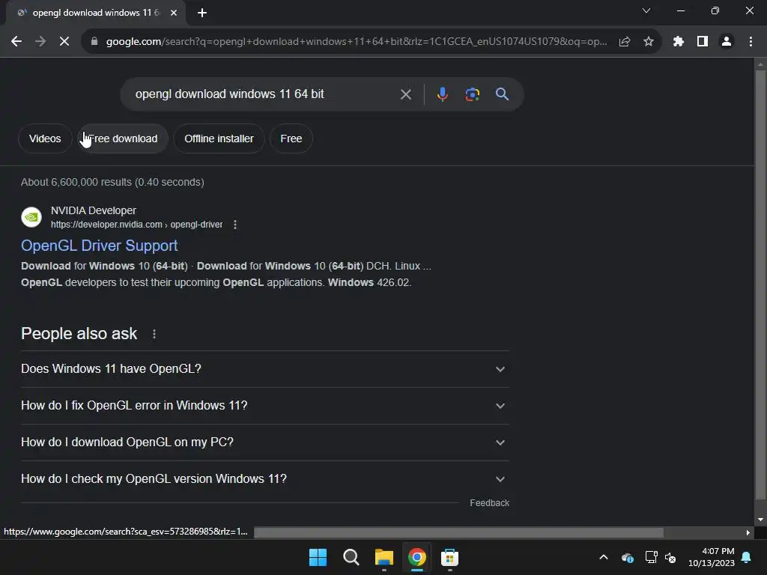Select the Free filter chip
Image resolution: width=767 pixels, height=575 pixels.
click(x=291, y=139)
